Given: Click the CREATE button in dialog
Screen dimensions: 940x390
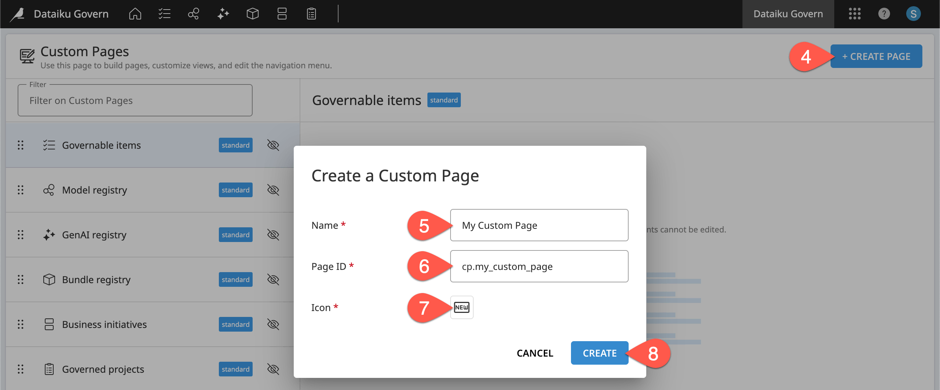Looking at the screenshot, I should coord(599,353).
